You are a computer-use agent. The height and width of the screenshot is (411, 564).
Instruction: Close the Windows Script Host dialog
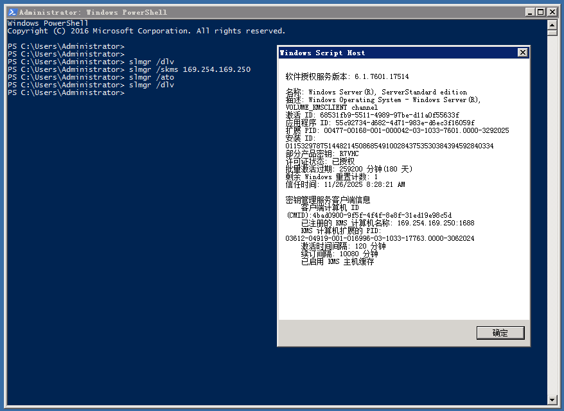(x=523, y=53)
